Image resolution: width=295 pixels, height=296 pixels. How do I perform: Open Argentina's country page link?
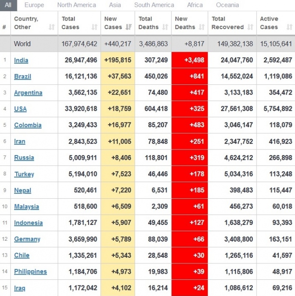[28, 93]
